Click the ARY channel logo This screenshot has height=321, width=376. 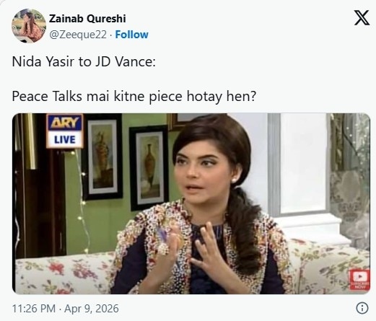pyautogui.click(x=65, y=123)
